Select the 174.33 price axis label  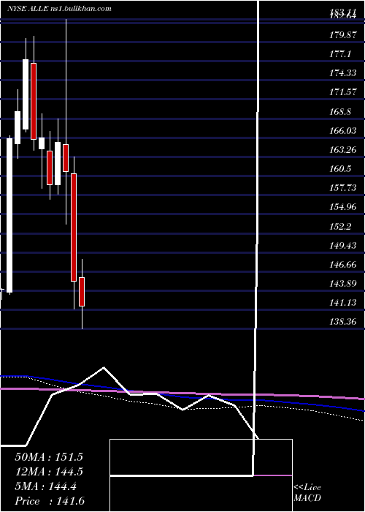click(342, 73)
